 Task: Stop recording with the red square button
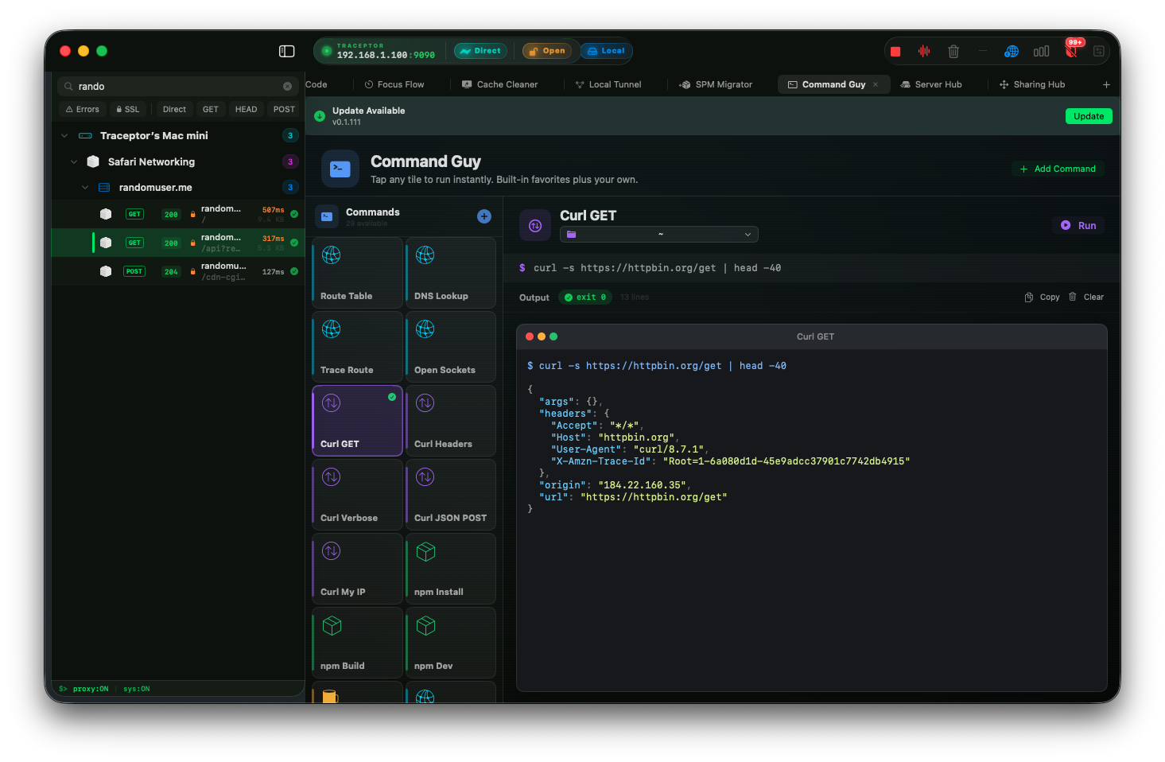pyautogui.click(x=895, y=52)
